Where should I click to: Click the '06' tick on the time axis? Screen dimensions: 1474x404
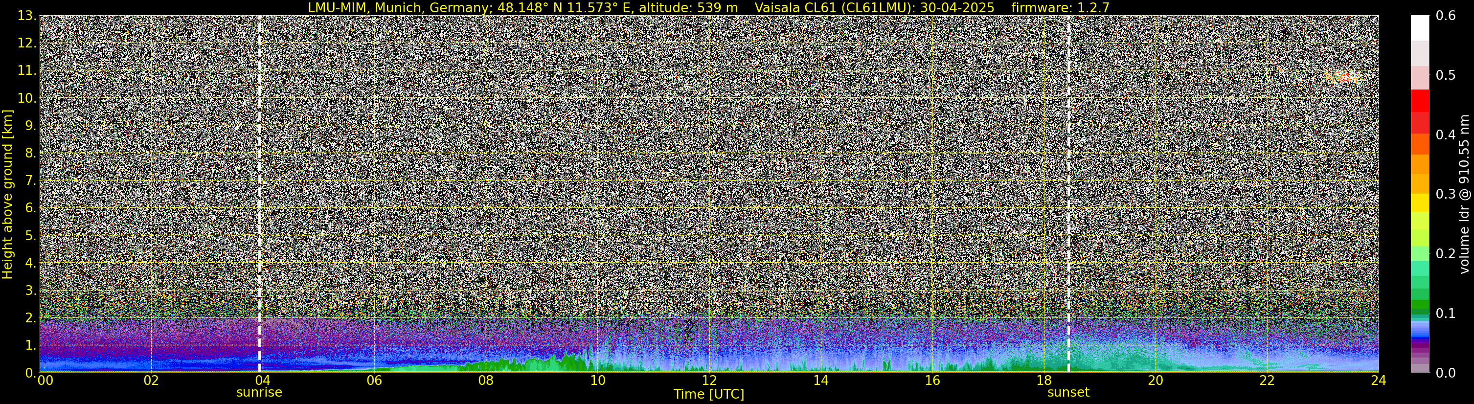[x=374, y=381]
